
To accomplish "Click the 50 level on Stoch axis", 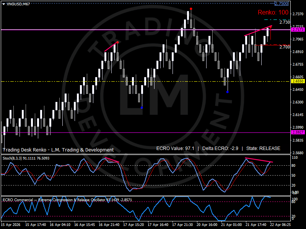I will coord(293,176).
